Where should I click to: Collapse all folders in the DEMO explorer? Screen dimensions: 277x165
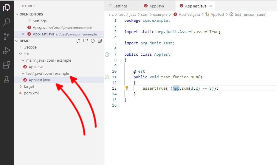click(100, 41)
